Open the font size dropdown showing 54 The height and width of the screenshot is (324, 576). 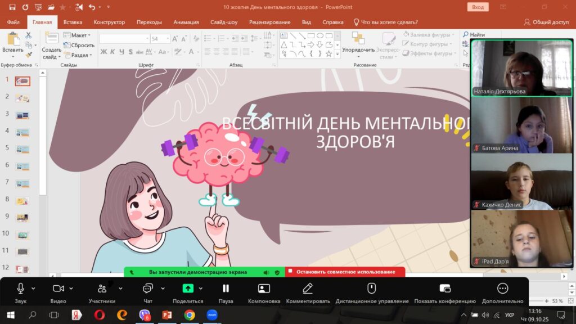[169, 39]
